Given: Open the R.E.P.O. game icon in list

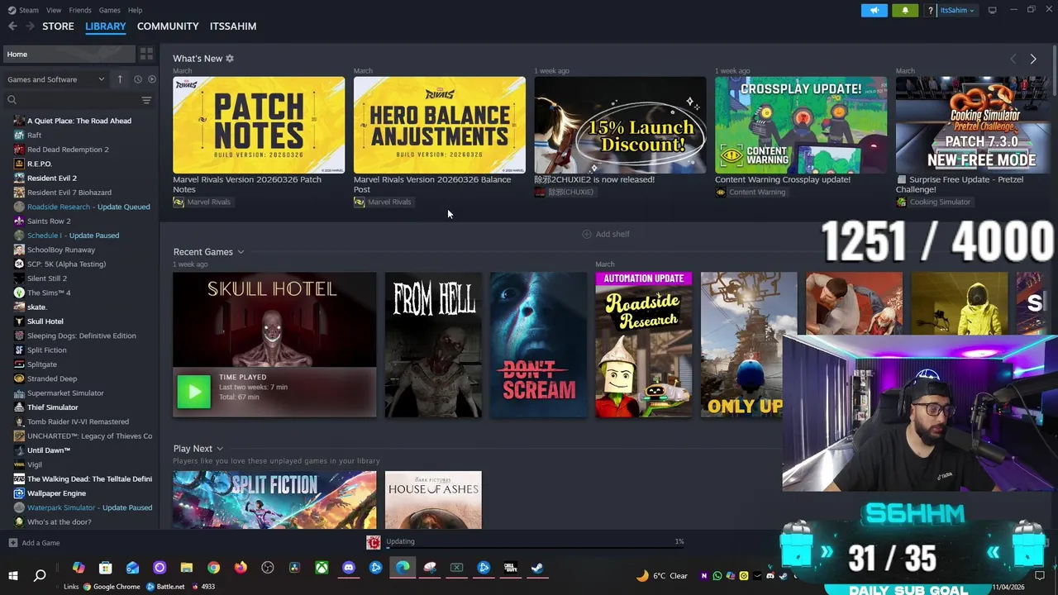Looking at the screenshot, I should tap(19, 164).
